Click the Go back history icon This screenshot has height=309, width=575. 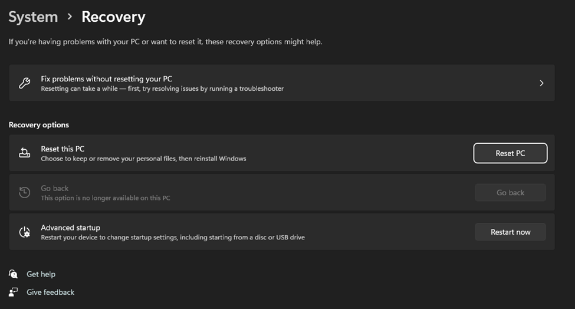coord(25,192)
